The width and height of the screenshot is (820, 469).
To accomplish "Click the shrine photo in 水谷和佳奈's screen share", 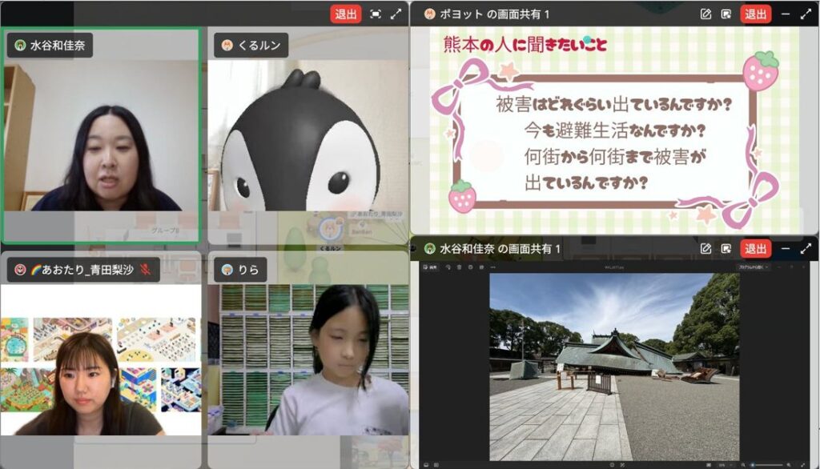I will (614, 367).
